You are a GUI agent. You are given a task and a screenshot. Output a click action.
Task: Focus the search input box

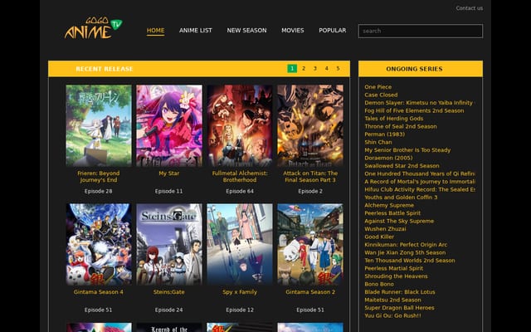click(x=421, y=31)
